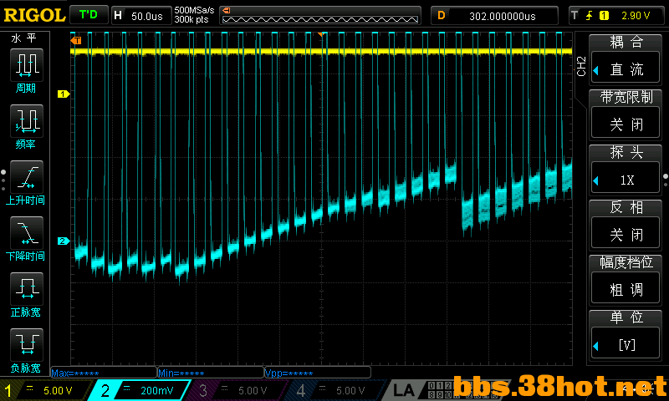Click the 300k pts memory depth readout
This screenshot has width=669, height=401.
point(192,19)
